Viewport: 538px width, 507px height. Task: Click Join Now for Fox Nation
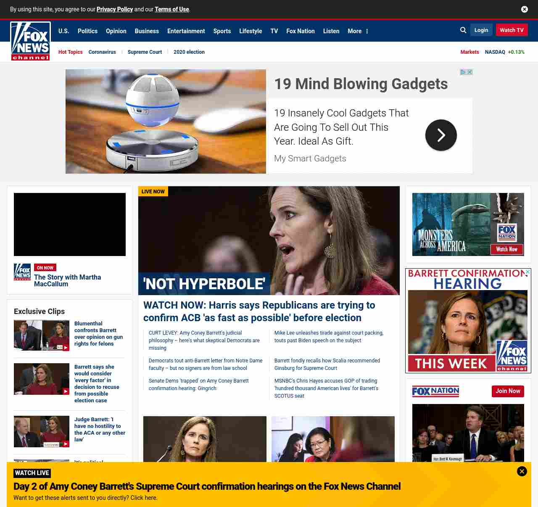pyautogui.click(x=508, y=391)
